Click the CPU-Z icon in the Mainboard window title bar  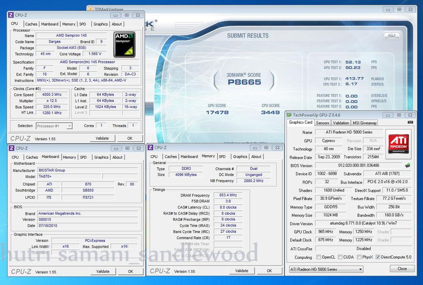point(11,148)
